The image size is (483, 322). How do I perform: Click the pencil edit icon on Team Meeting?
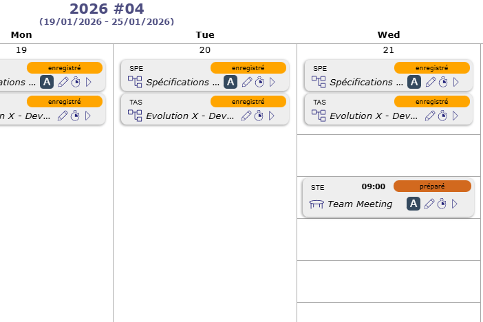pyautogui.click(x=431, y=204)
